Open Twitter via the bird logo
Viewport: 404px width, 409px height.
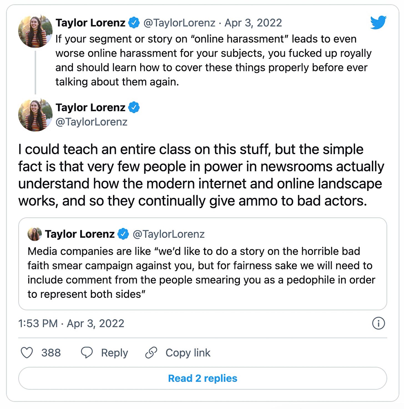click(378, 22)
